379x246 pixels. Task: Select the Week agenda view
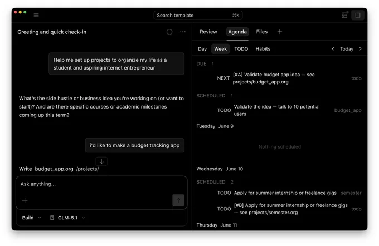tap(221, 49)
